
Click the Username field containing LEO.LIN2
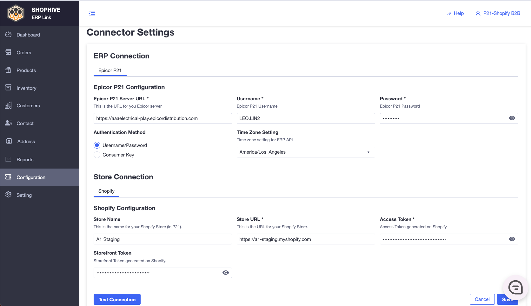click(x=306, y=118)
